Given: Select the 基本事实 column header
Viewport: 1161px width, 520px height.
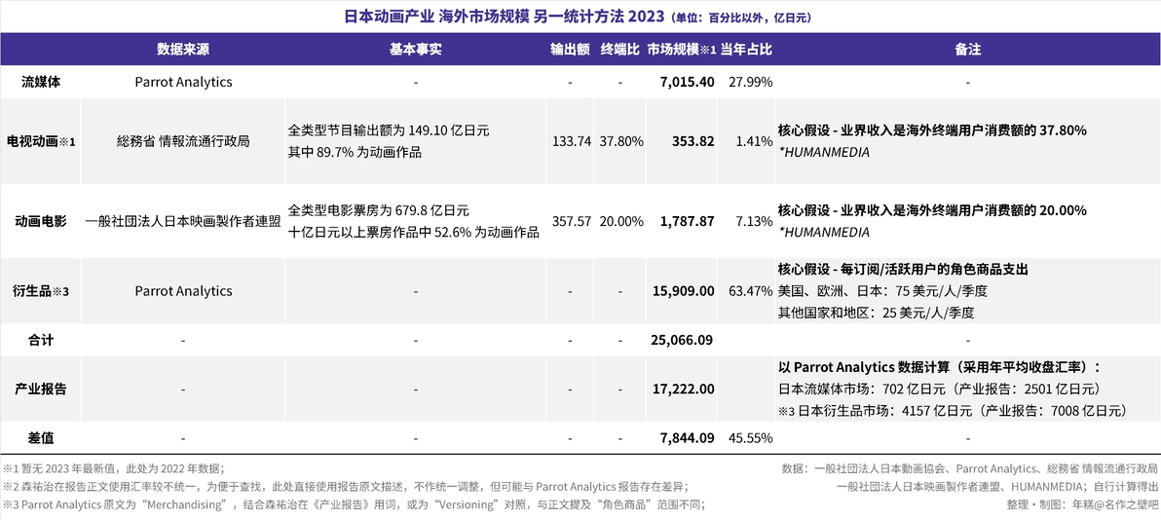Looking at the screenshot, I should click(x=415, y=49).
